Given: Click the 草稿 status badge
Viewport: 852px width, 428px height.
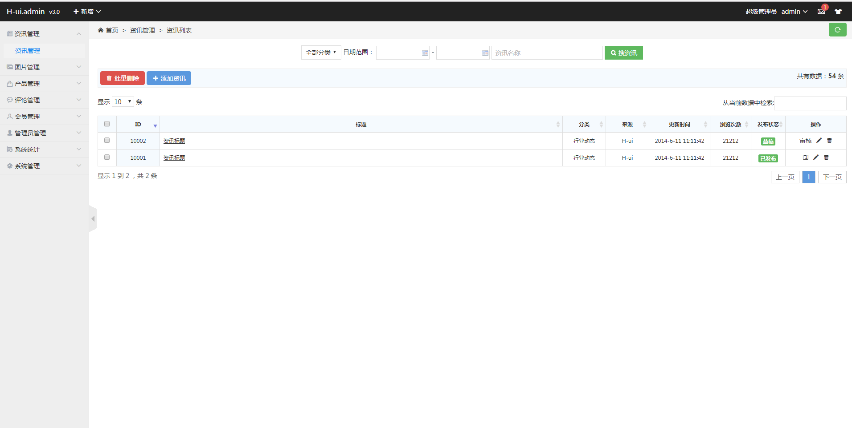Looking at the screenshot, I should [768, 141].
